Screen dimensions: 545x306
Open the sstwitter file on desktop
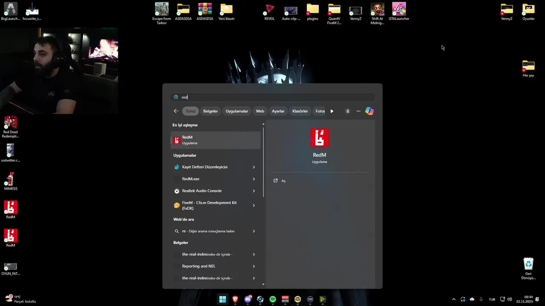tap(11, 153)
